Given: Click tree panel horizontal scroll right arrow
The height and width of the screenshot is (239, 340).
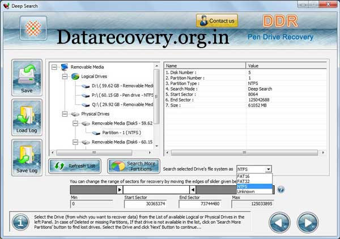Looking at the screenshot, I should (x=150, y=152).
